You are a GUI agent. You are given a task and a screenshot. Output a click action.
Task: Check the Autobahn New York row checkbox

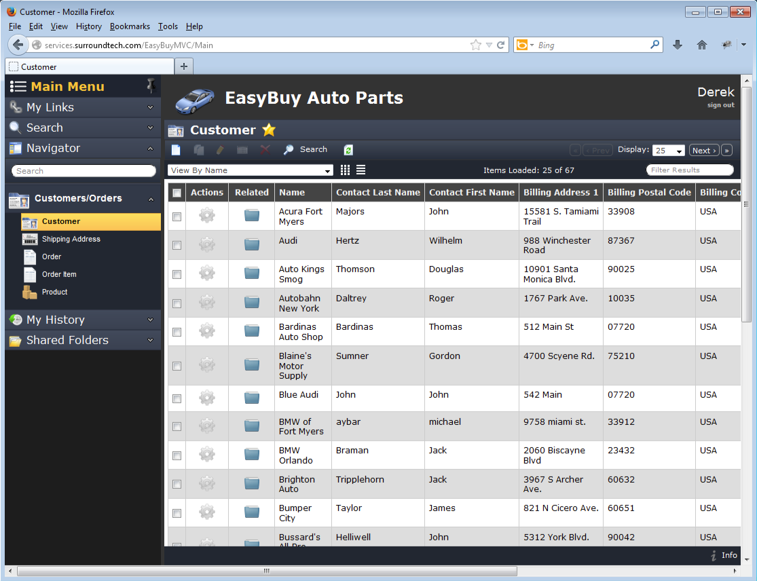tap(177, 303)
